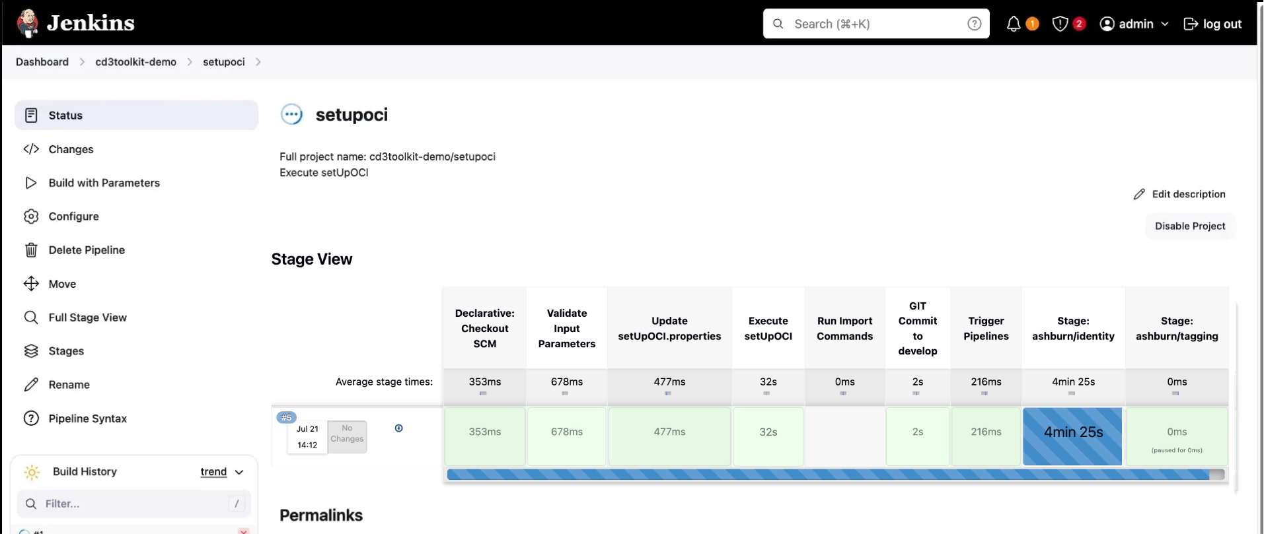1264x534 pixels.
Task: Click the admin username text
Action: tap(1136, 24)
